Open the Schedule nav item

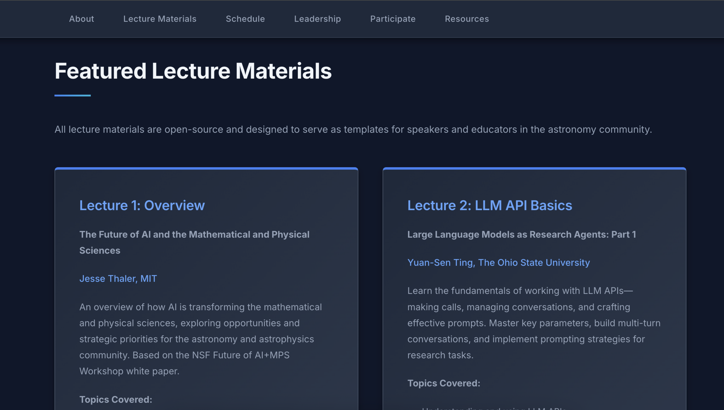click(245, 19)
